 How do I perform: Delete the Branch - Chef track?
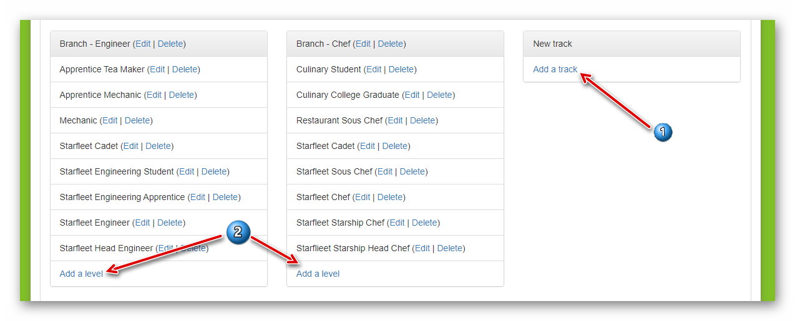391,44
